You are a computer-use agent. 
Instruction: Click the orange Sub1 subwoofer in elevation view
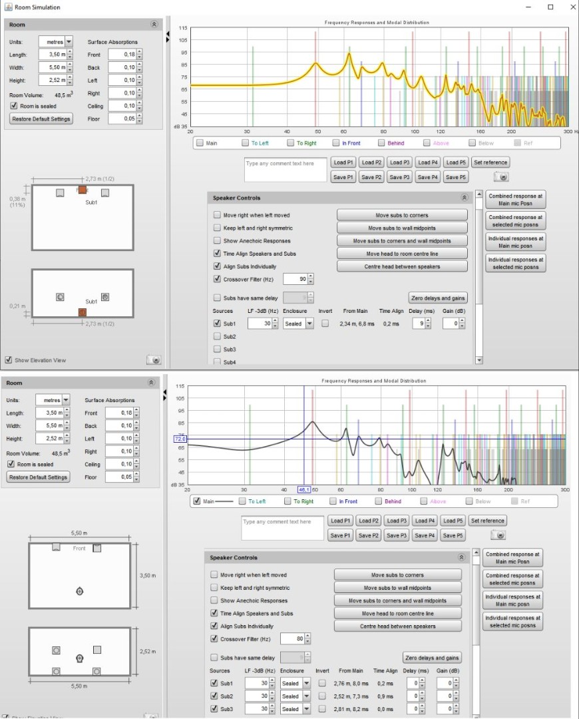83,312
